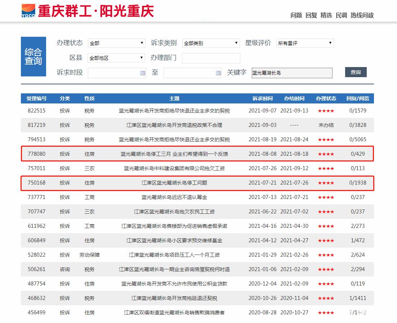Click case number 794513
The width and height of the screenshot is (397, 323).
[x=36, y=140]
